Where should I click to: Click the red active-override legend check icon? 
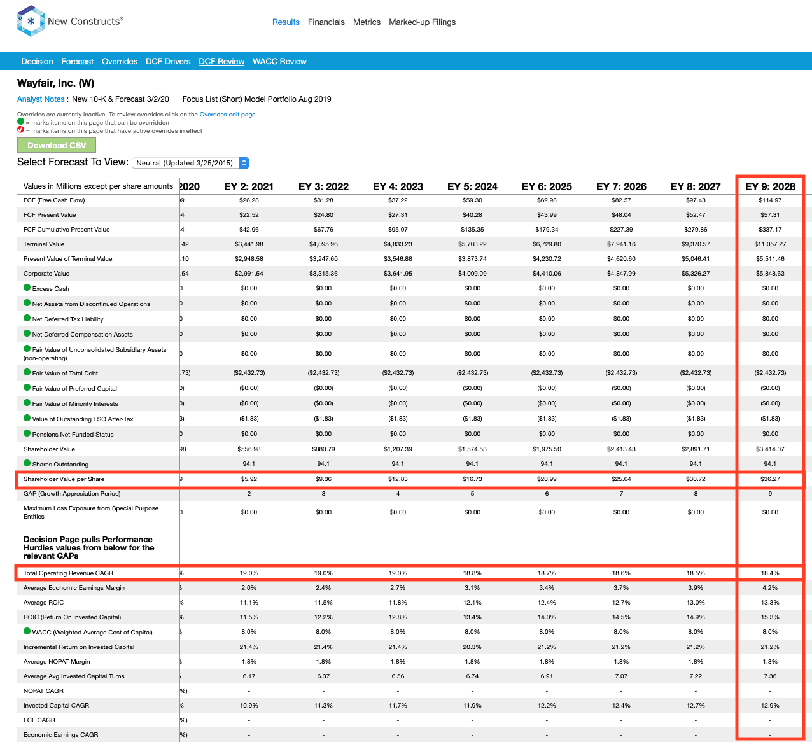pos(20,130)
